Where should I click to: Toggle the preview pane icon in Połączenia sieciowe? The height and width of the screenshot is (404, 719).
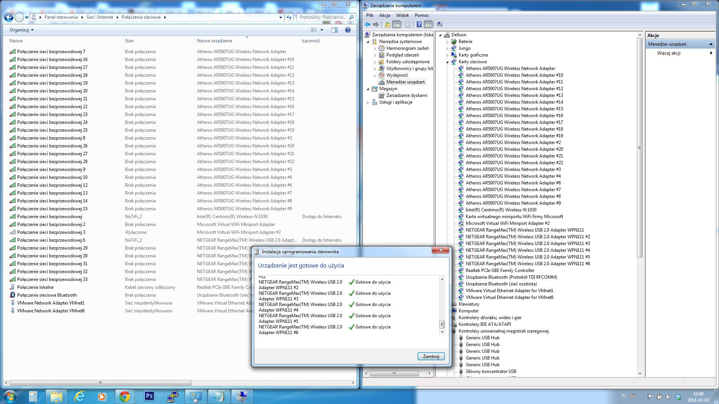point(334,30)
